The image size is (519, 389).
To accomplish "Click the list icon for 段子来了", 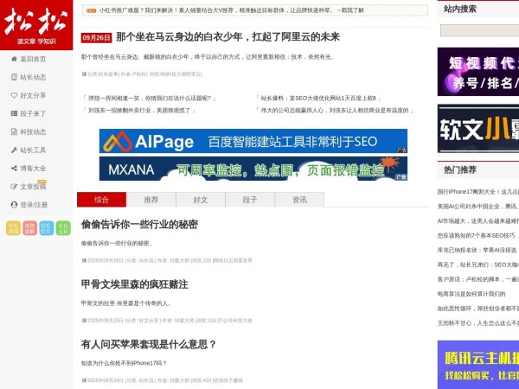I will 14,113.
